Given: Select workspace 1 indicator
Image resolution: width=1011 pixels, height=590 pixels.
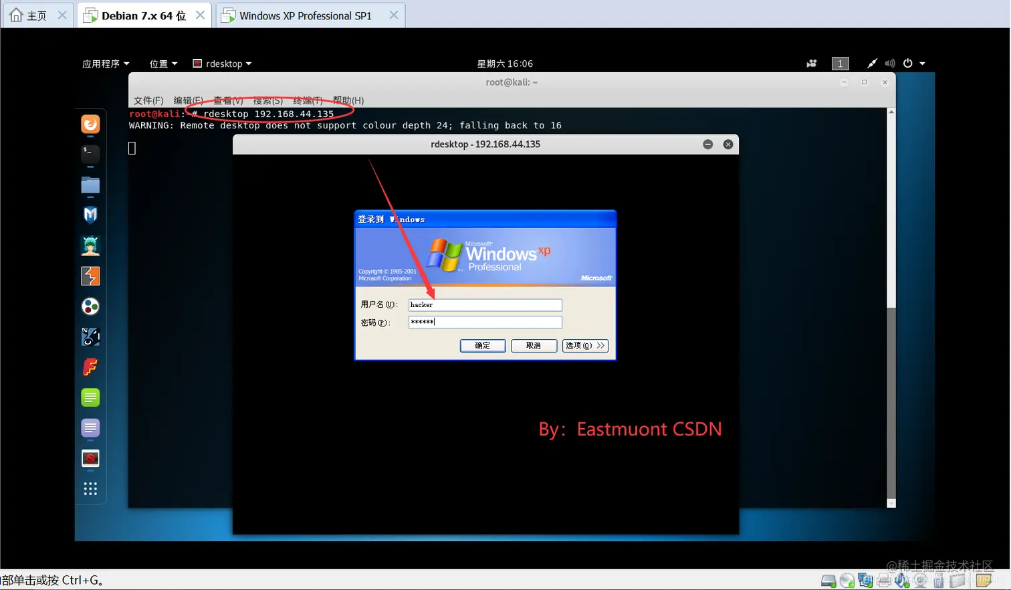Looking at the screenshot, I should (x=840, y=64).
